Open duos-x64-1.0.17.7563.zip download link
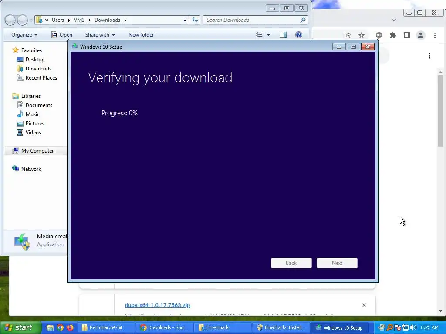446x334 pixels. tap(157, 305)
